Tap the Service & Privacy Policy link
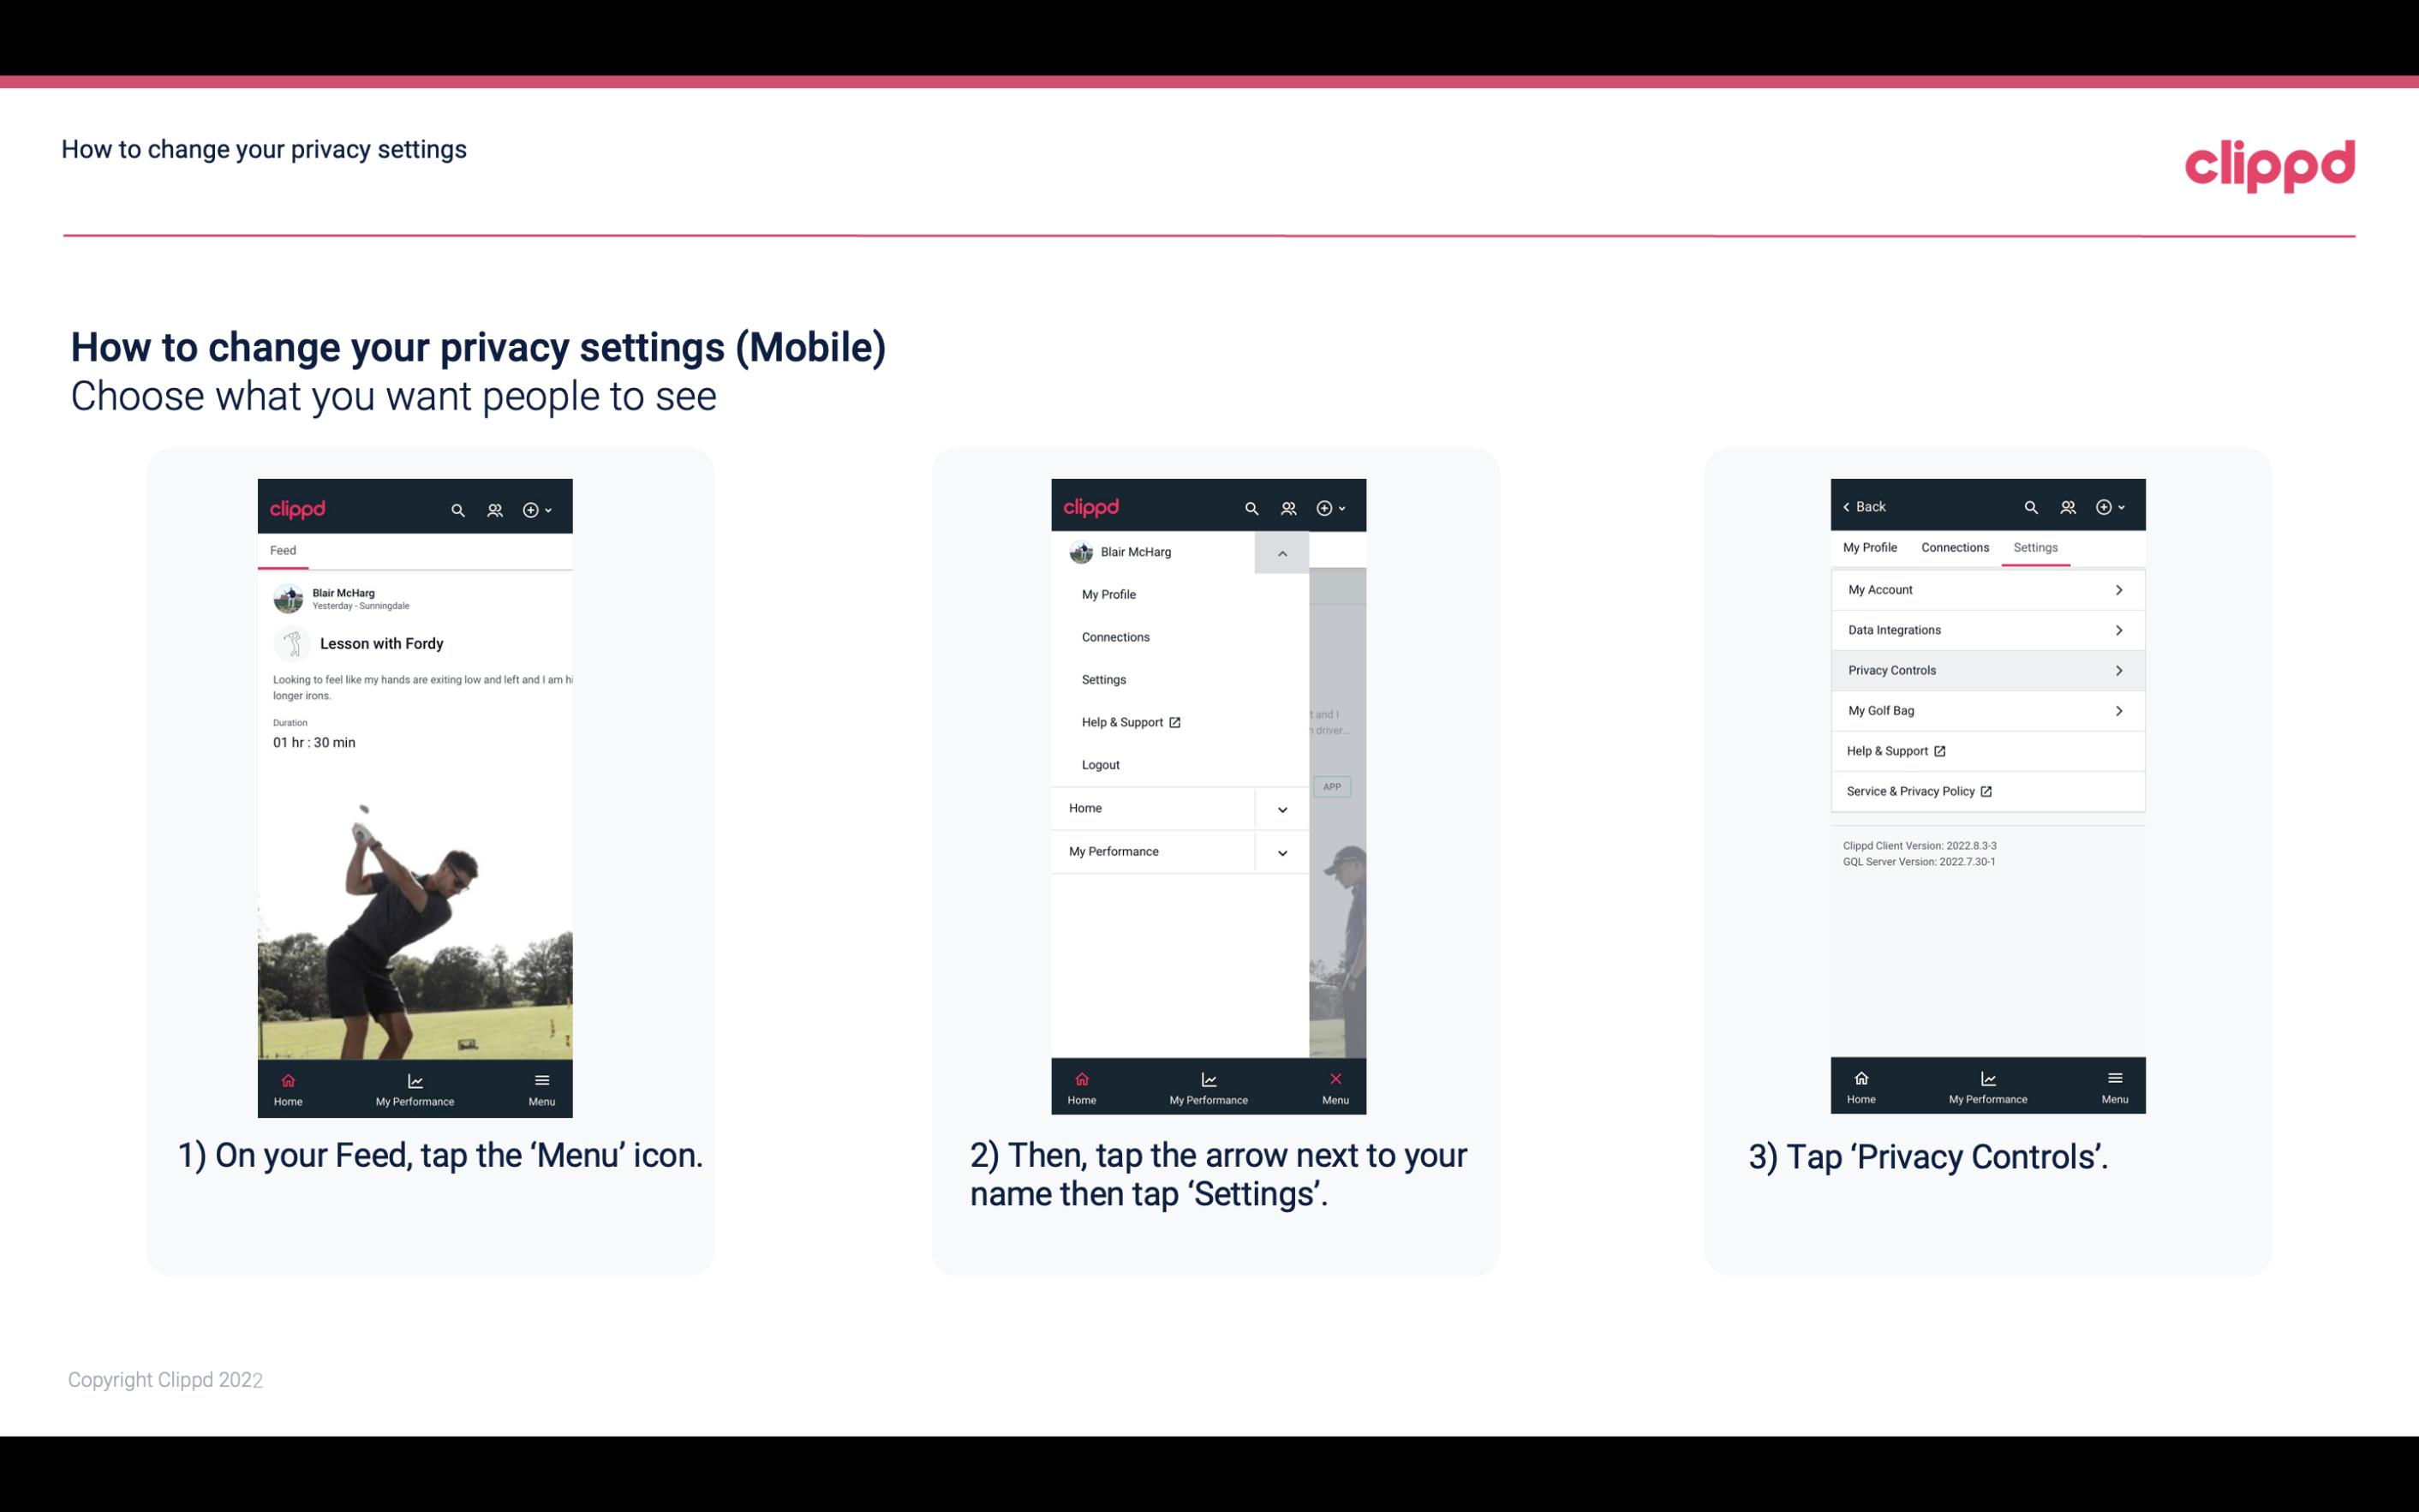The width and height of the screenshot is (2419, 1512). click(x=1919, y=791)
